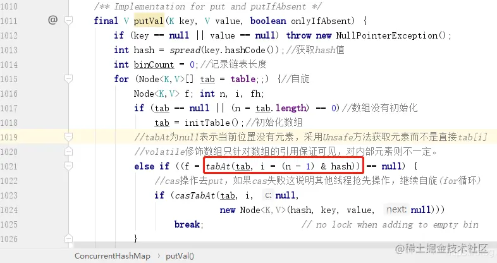Image resolution: width=497 pixels, height=263 pixels.
Task: Click the 'fh' variable on line 1016
Action: click(x=255, y=94)
